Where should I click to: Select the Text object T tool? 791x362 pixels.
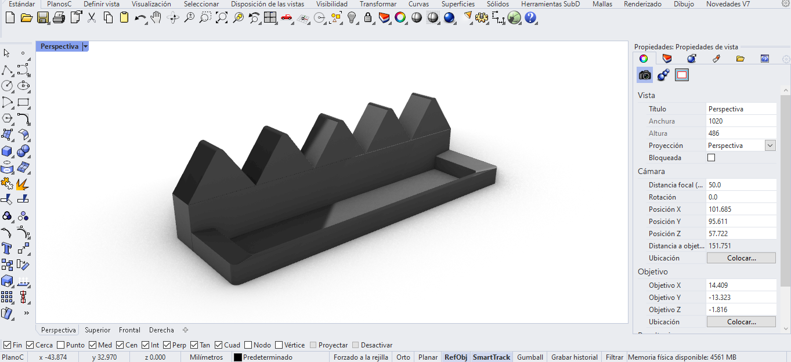pos(7,248)
